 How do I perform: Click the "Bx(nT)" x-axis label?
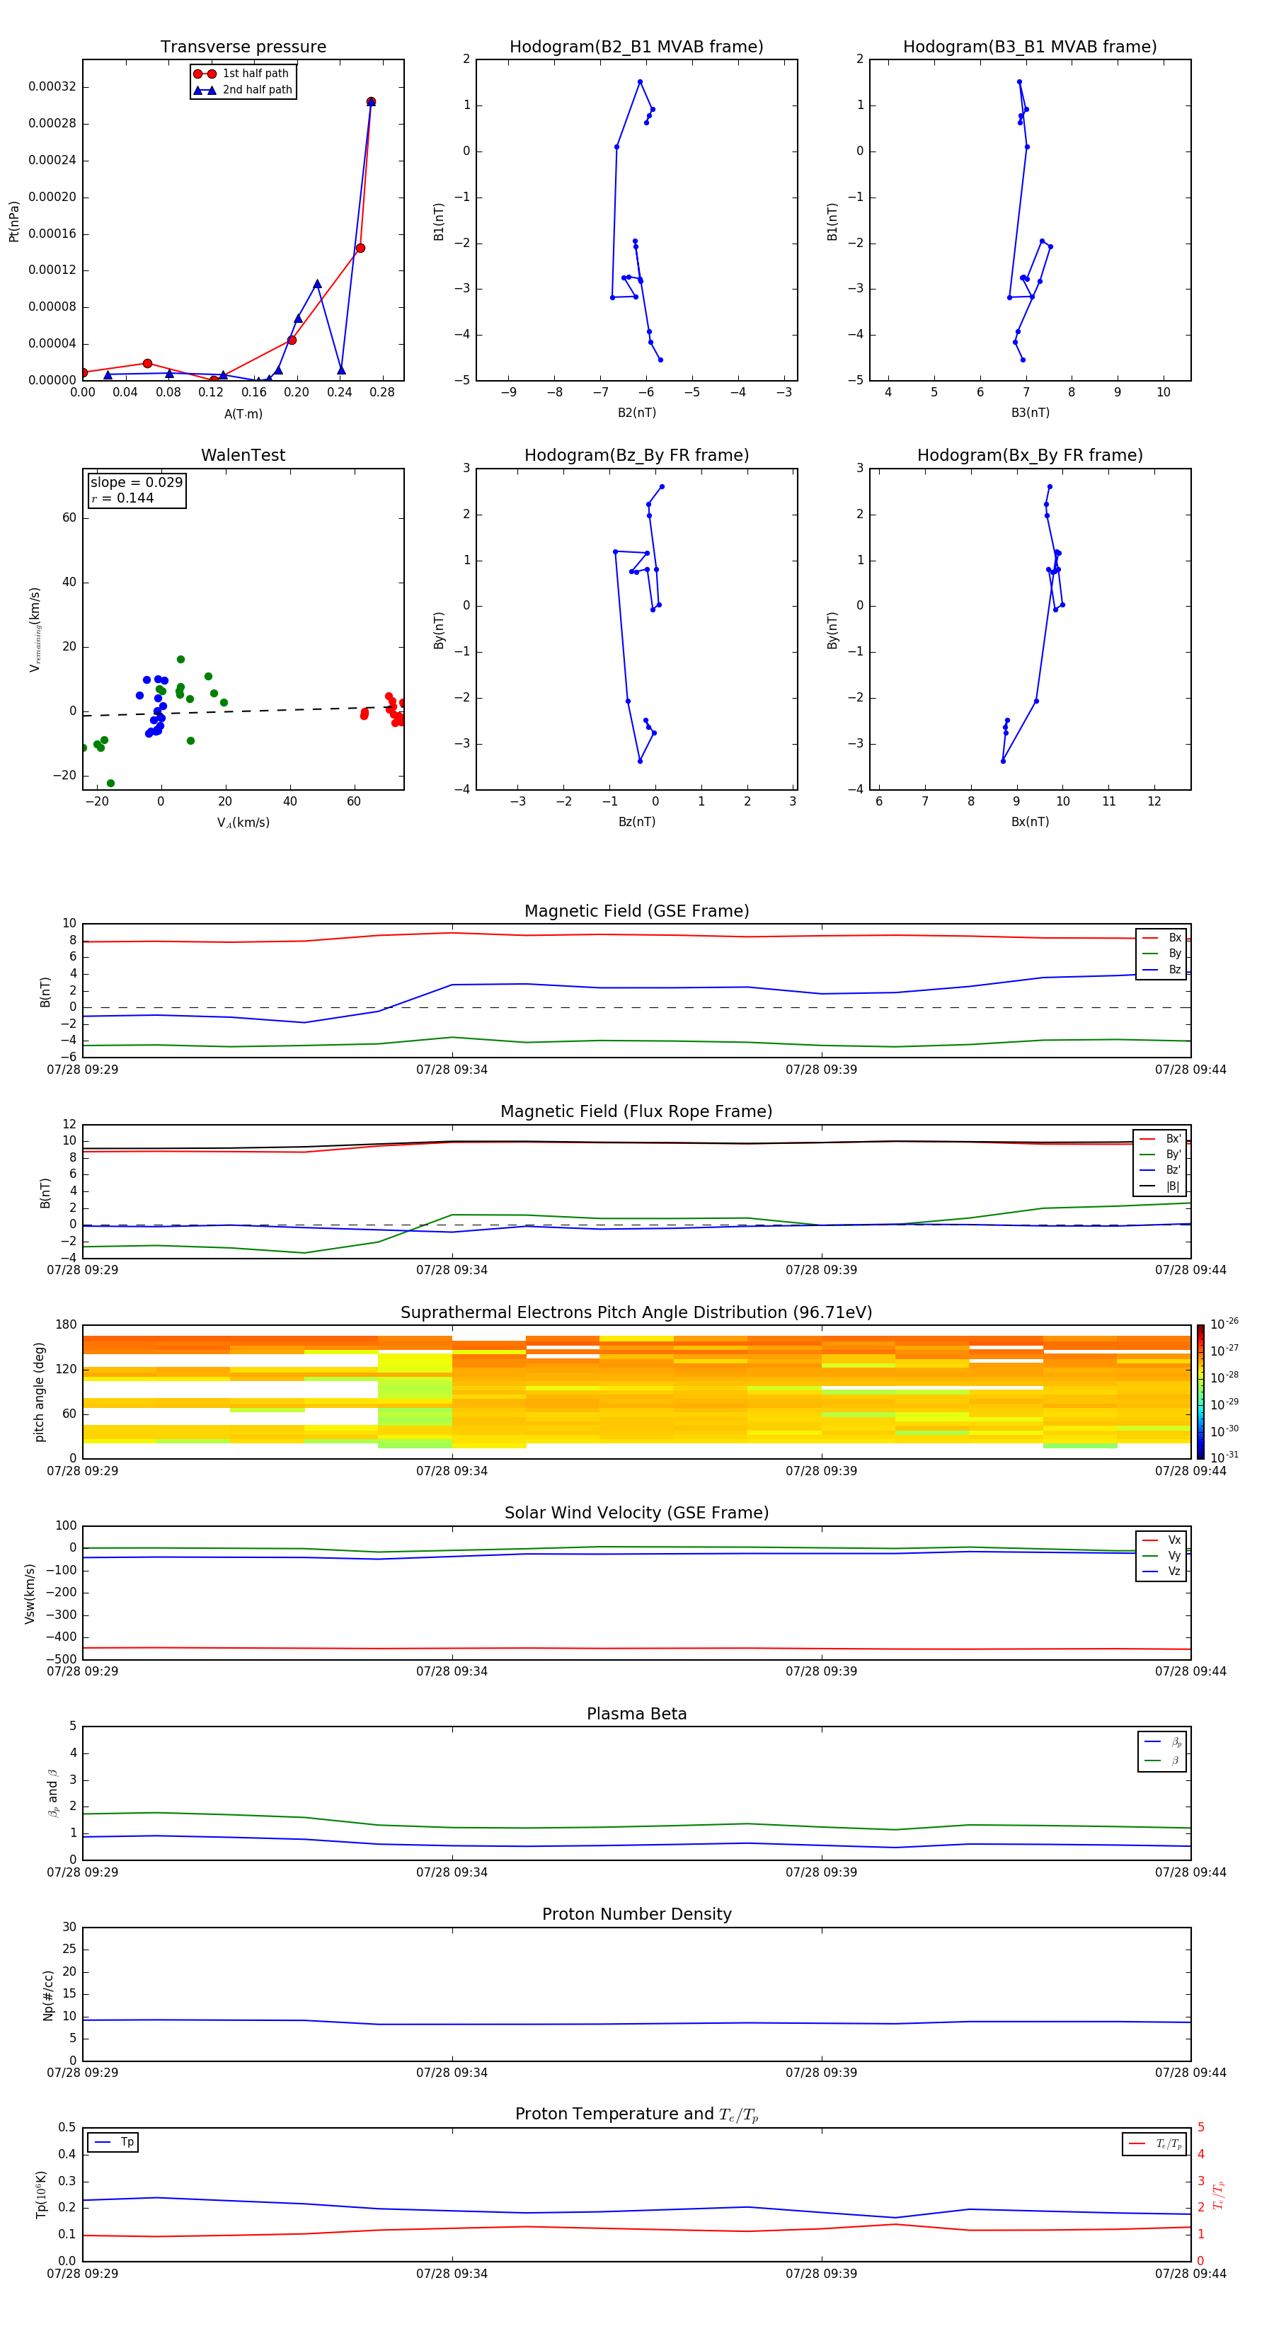[x=1030, y=822]
